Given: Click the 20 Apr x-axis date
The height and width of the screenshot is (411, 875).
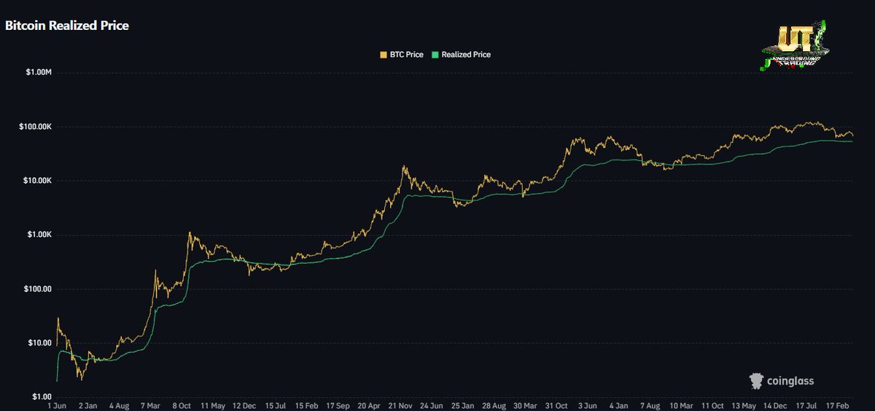Looking at the screenshot, I should click(x=370, y=404).
